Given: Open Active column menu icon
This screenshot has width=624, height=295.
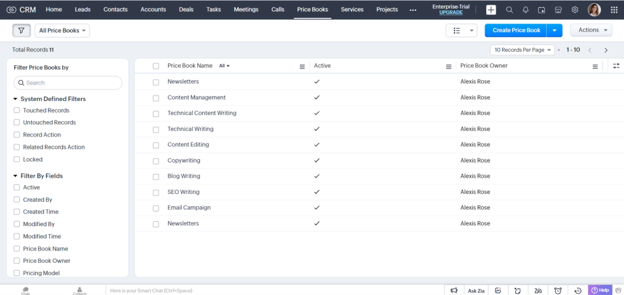Looking at the screenshot, I should [x=448, y=67].
